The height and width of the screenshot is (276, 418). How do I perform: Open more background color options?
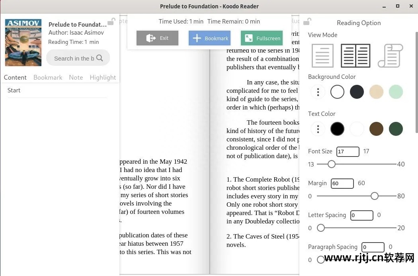[318, 92]
